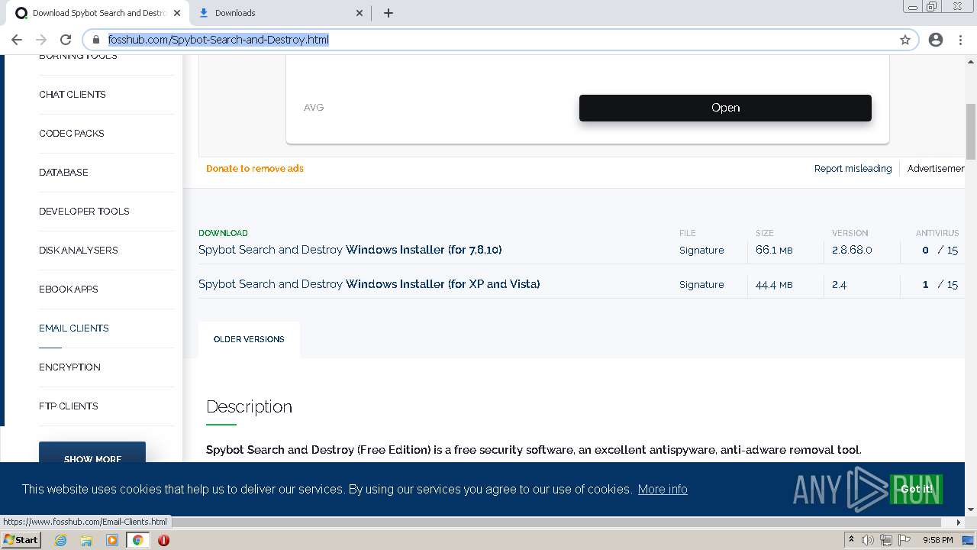Viewport: 977px width, 550px height.
Task: Open the volume speaker tray icon
Action: [x=868, y=541]
